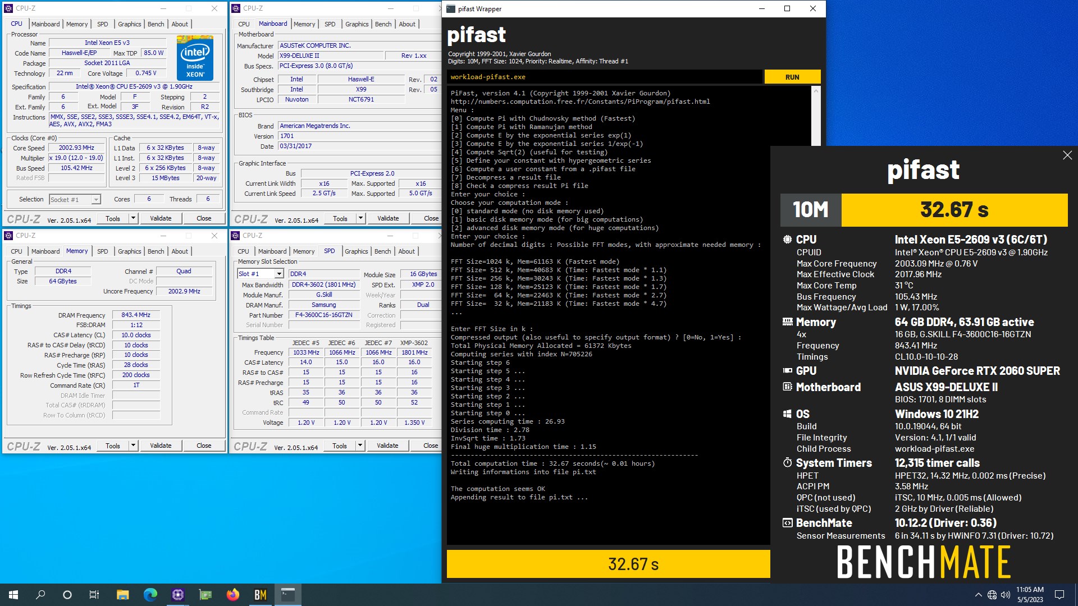The width and height of the screenshot is (1078, 606).
Task: Click CPU-Z icon in SPD window title
Action: click(x=235, y=236)
